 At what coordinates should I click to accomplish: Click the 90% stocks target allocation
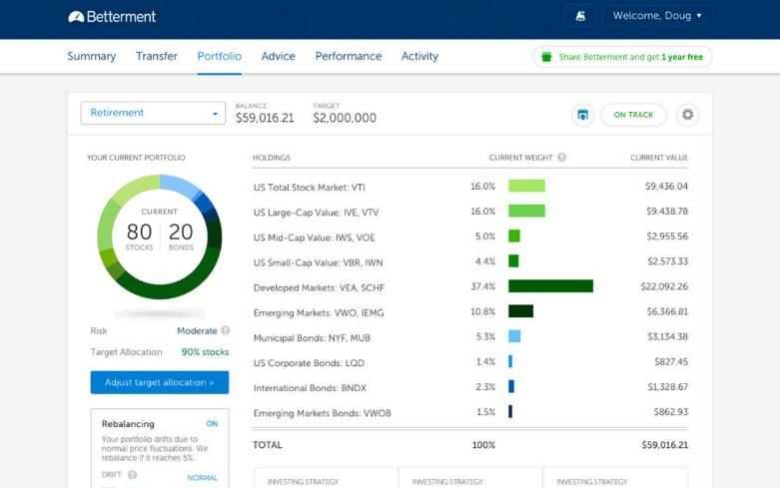[x=205, y=352]
